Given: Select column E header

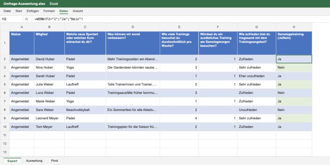Looking at the screenshot, I should (179, 27).
